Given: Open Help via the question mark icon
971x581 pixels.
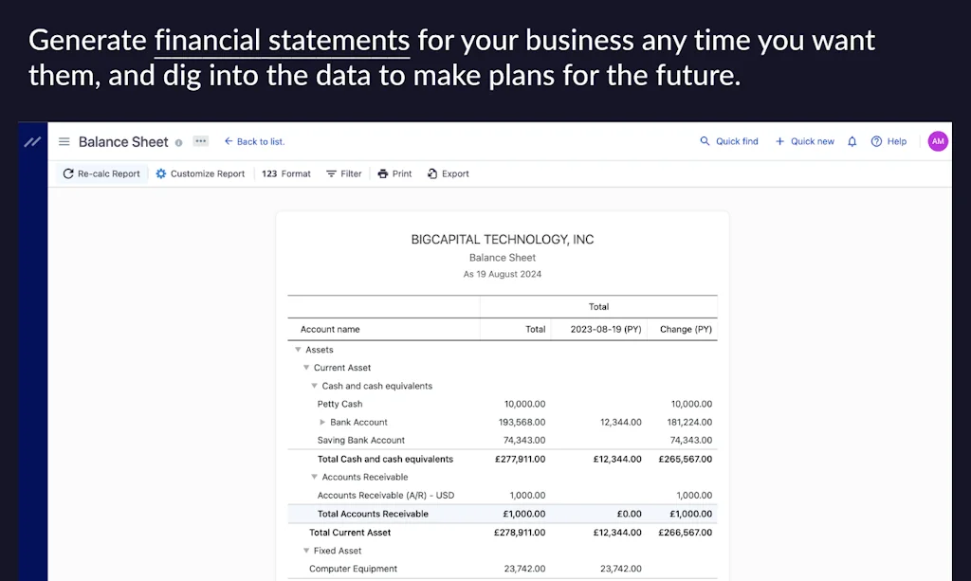Looking at the screenshot, I should (x=877, y=140).
